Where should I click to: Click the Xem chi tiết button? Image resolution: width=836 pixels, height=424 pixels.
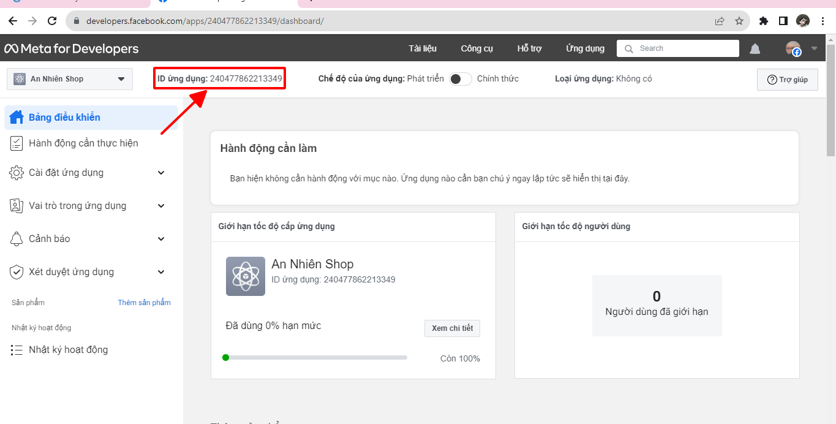point(452,328)
